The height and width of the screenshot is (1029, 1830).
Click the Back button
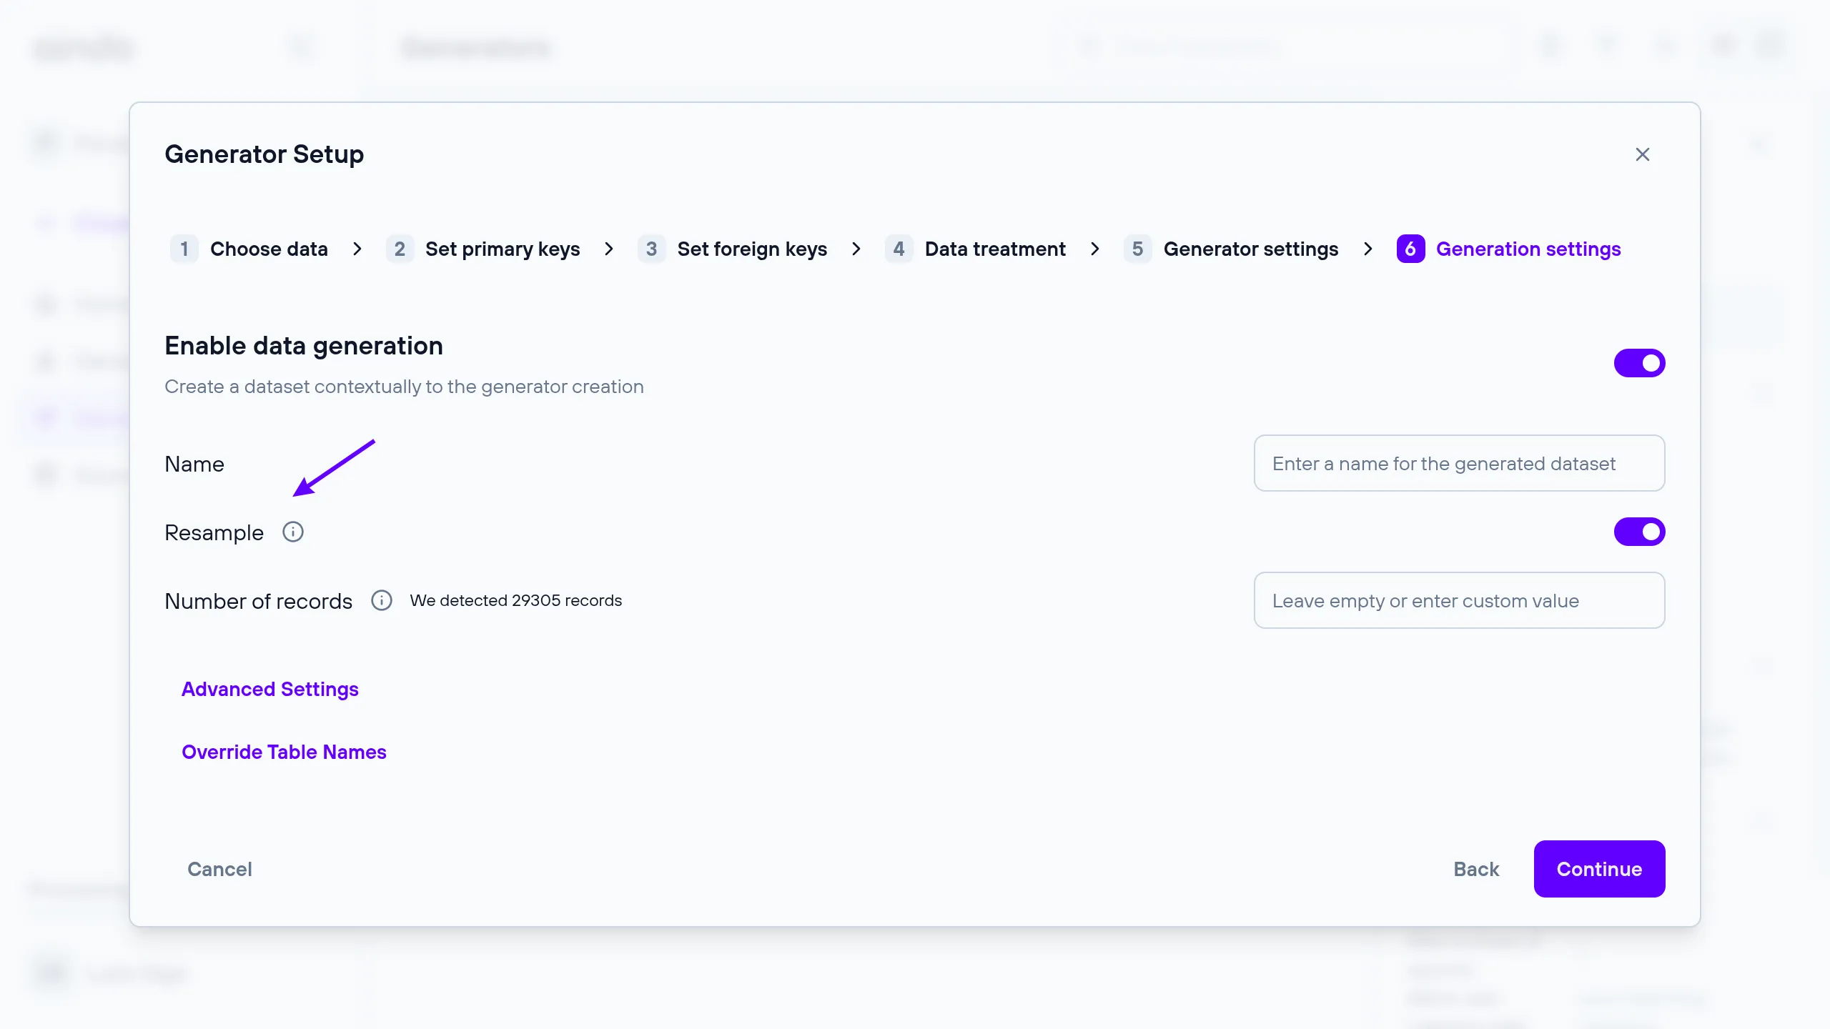[1476, 869]
